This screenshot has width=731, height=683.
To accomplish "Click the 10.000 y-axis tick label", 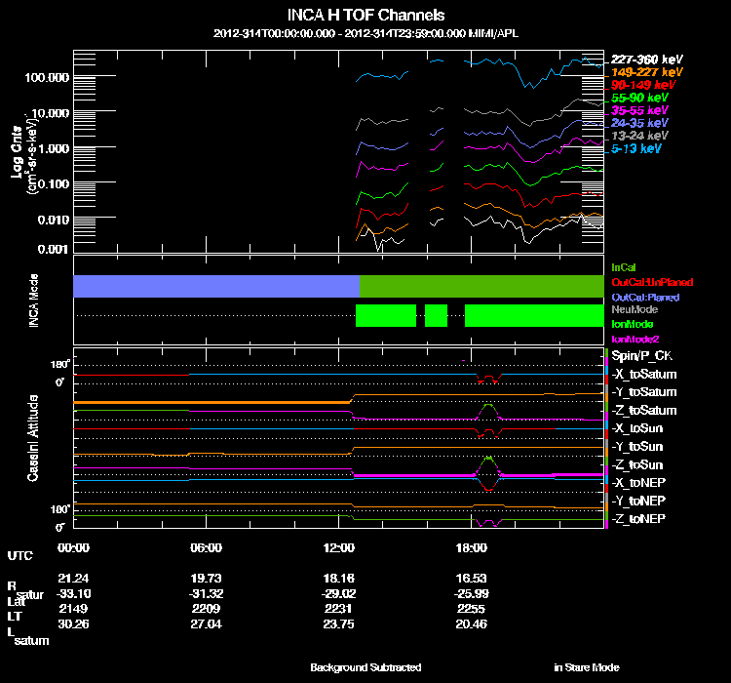I will tap(51, 113).
